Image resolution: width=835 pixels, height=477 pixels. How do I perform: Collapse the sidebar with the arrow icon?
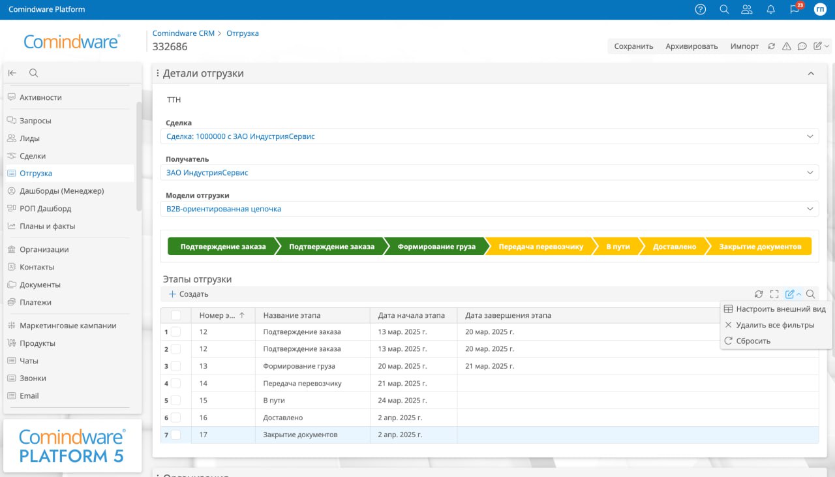tap(12, 73)
